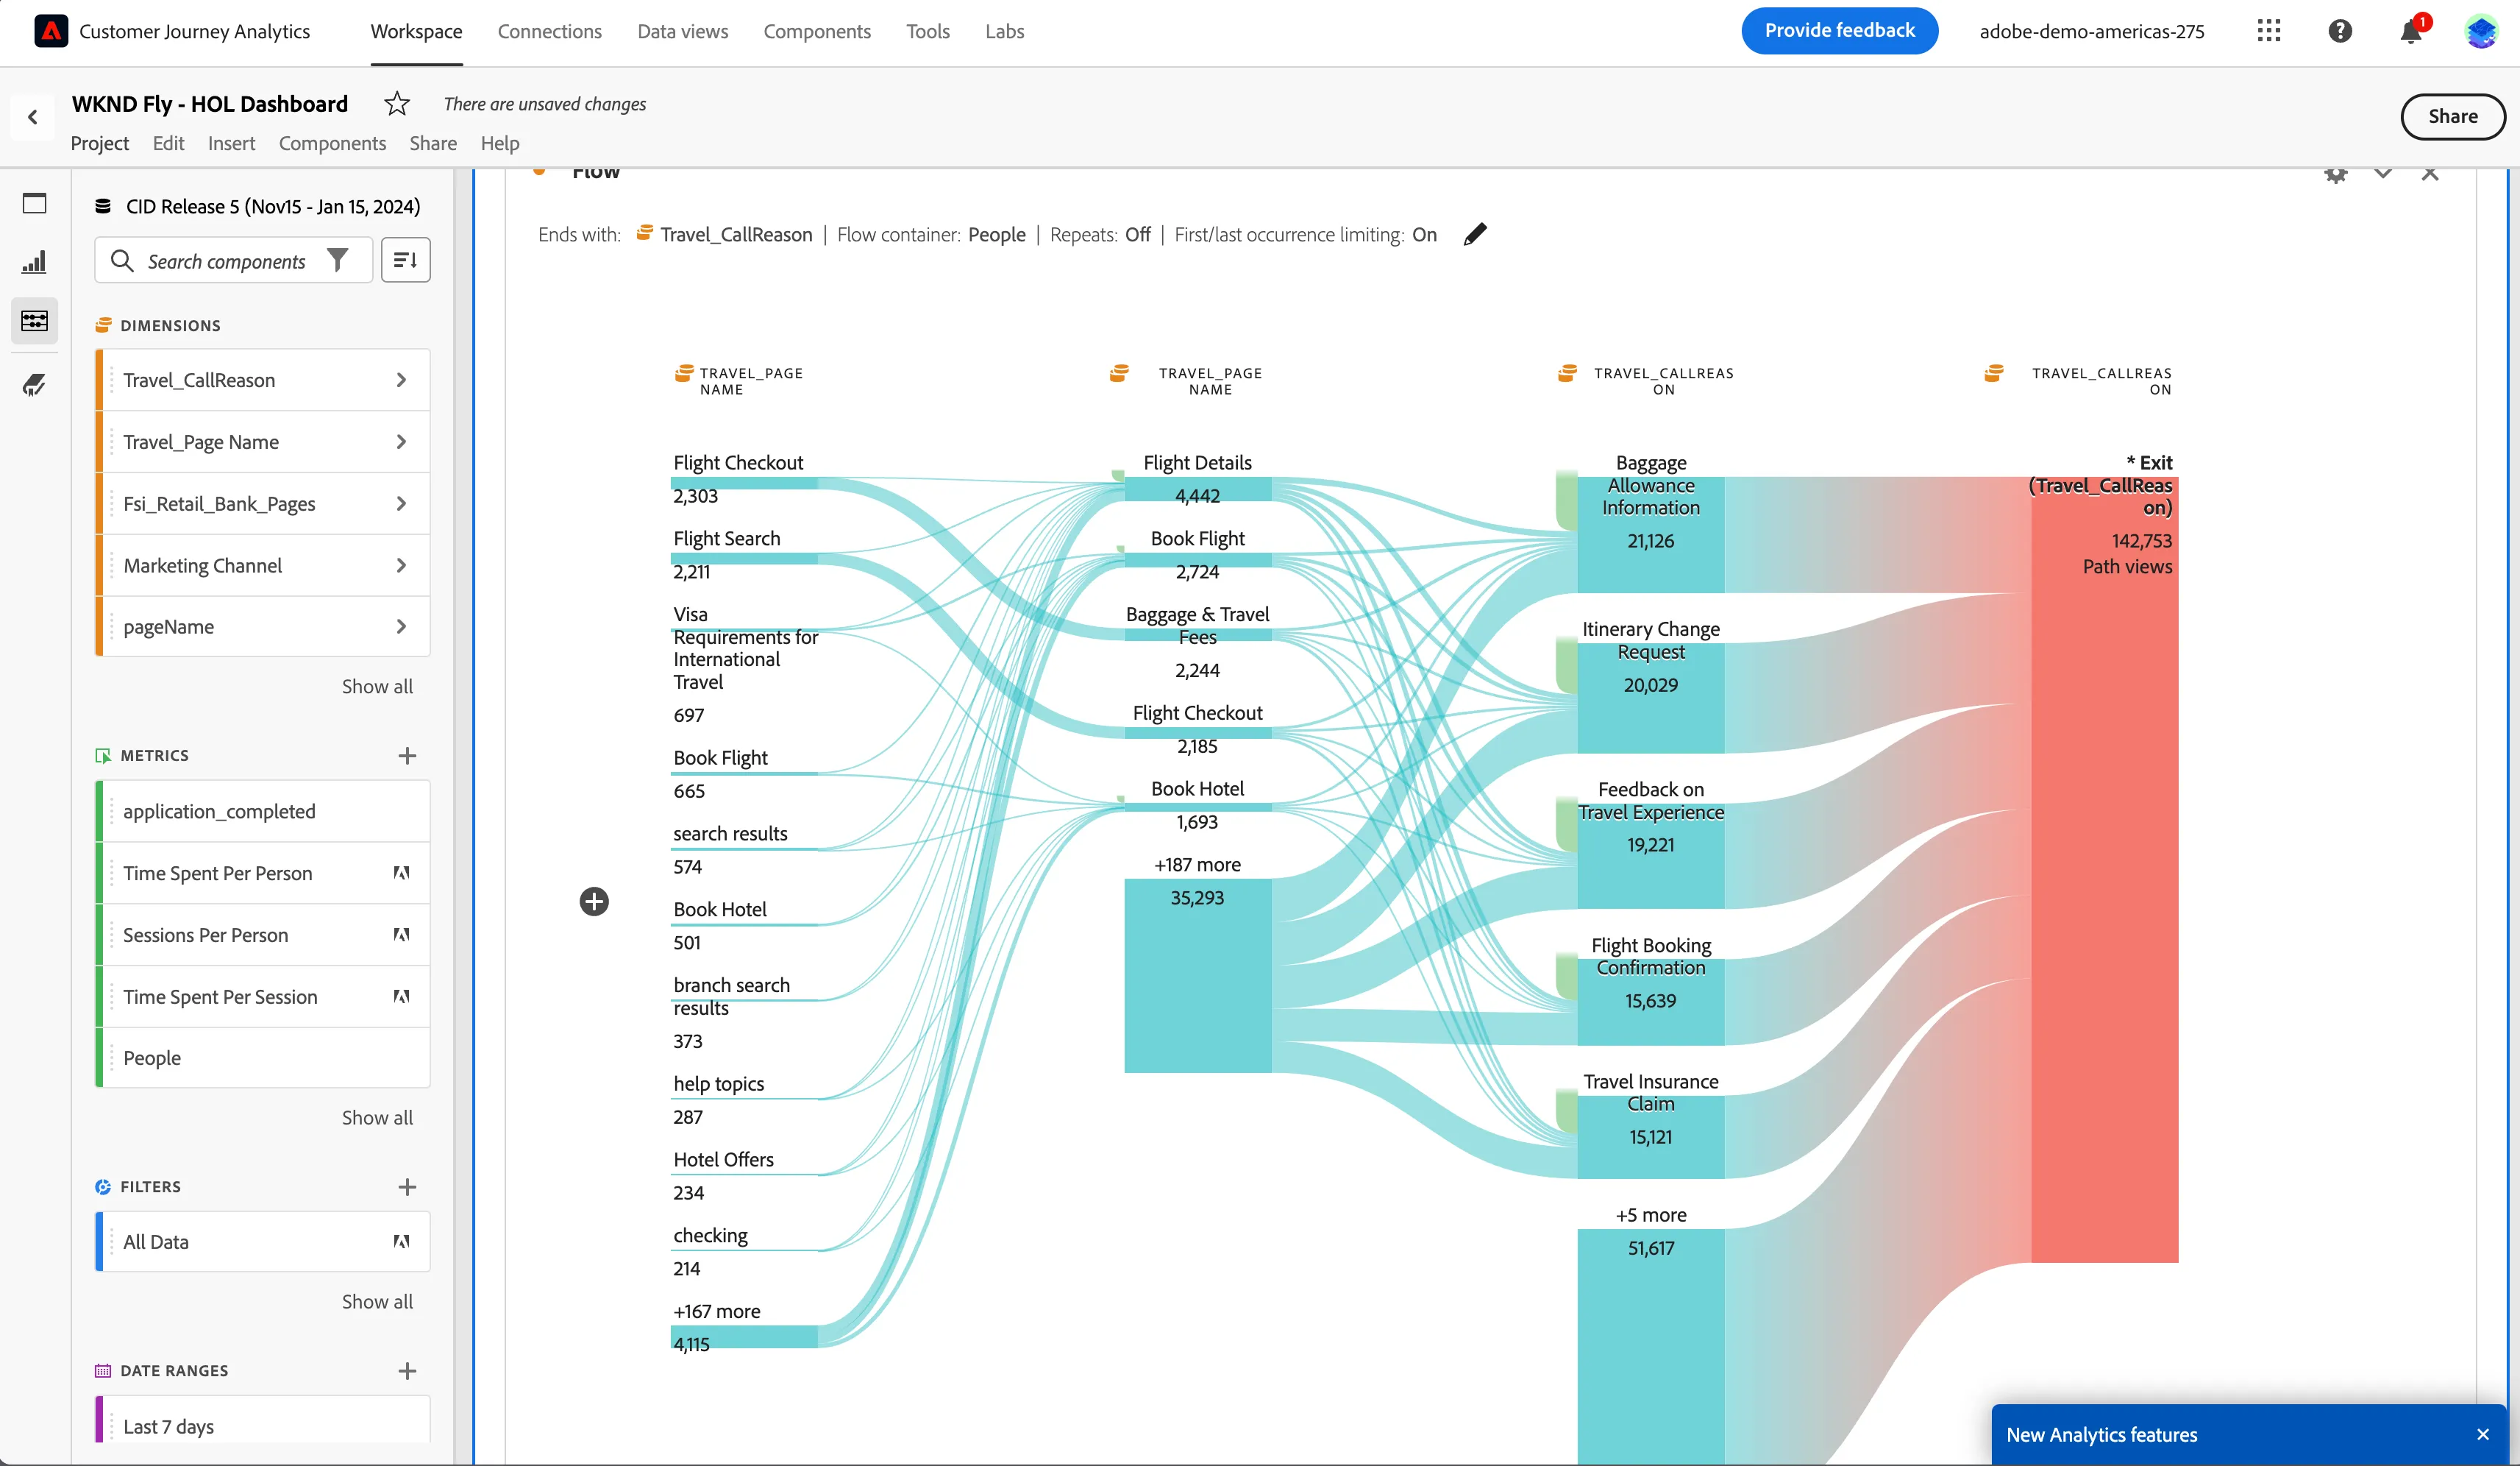Screen dimensions: 2520x1466
Task: Add a new metric with plus
Action: pyautogui.click(x=407, y=756)
